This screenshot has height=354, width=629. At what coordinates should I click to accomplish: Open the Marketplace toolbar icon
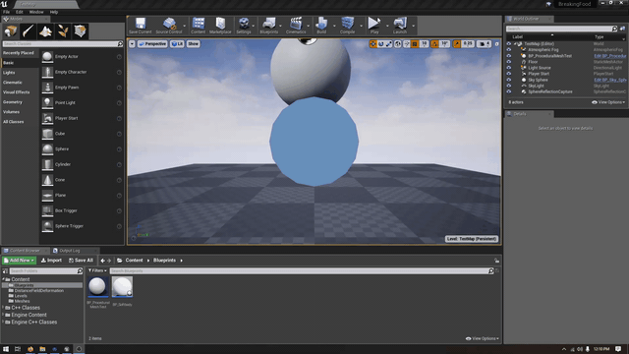pyautogui.click(x=220, y=26)
